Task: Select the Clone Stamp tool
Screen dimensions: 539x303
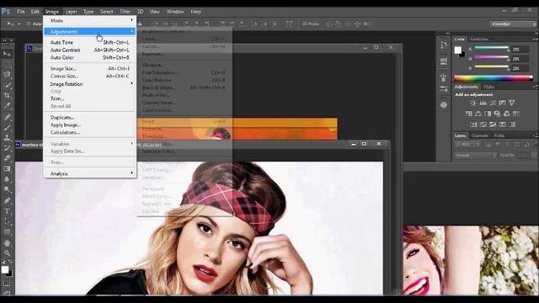Action: (7, 137)
